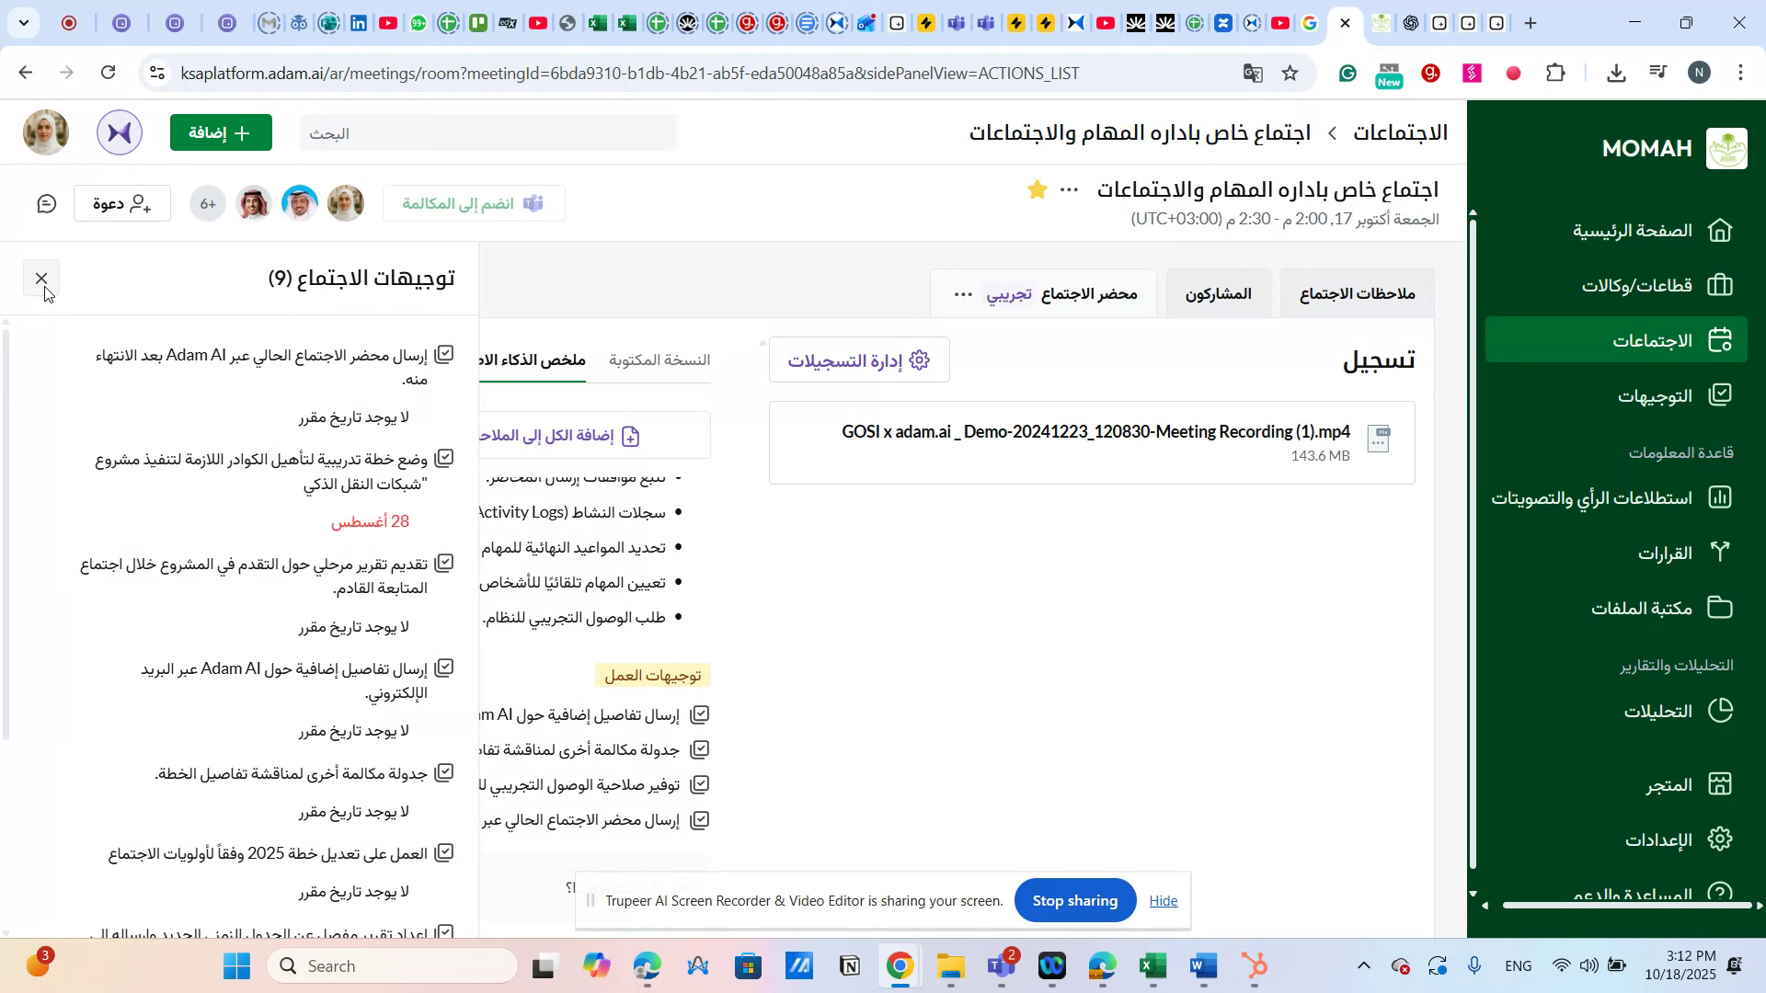Switch to the المشاركون tab
1766x993 pixels.
1218,293
